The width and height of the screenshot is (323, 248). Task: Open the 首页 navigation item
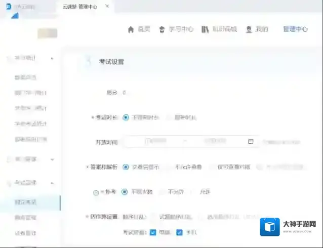[144, 29]
